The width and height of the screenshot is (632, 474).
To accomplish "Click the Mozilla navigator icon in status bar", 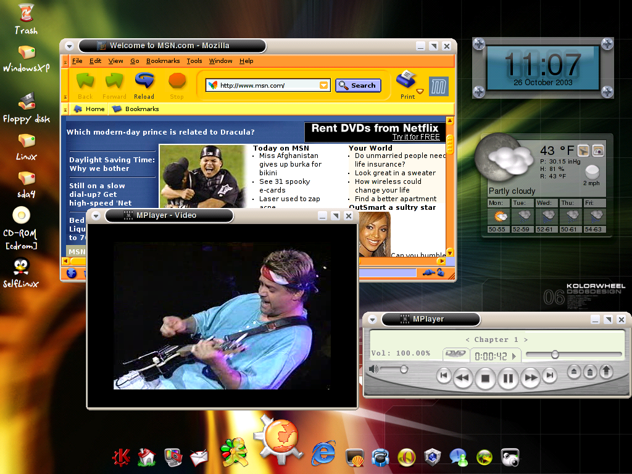I will pos(72,273).
